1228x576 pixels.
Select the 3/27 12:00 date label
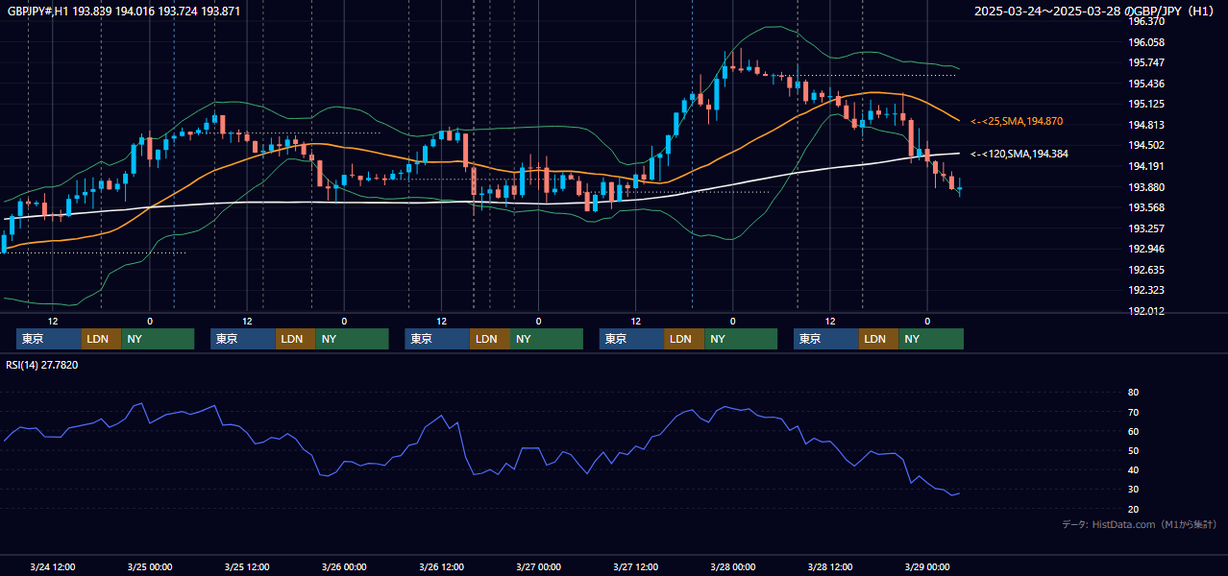[635, 566]
